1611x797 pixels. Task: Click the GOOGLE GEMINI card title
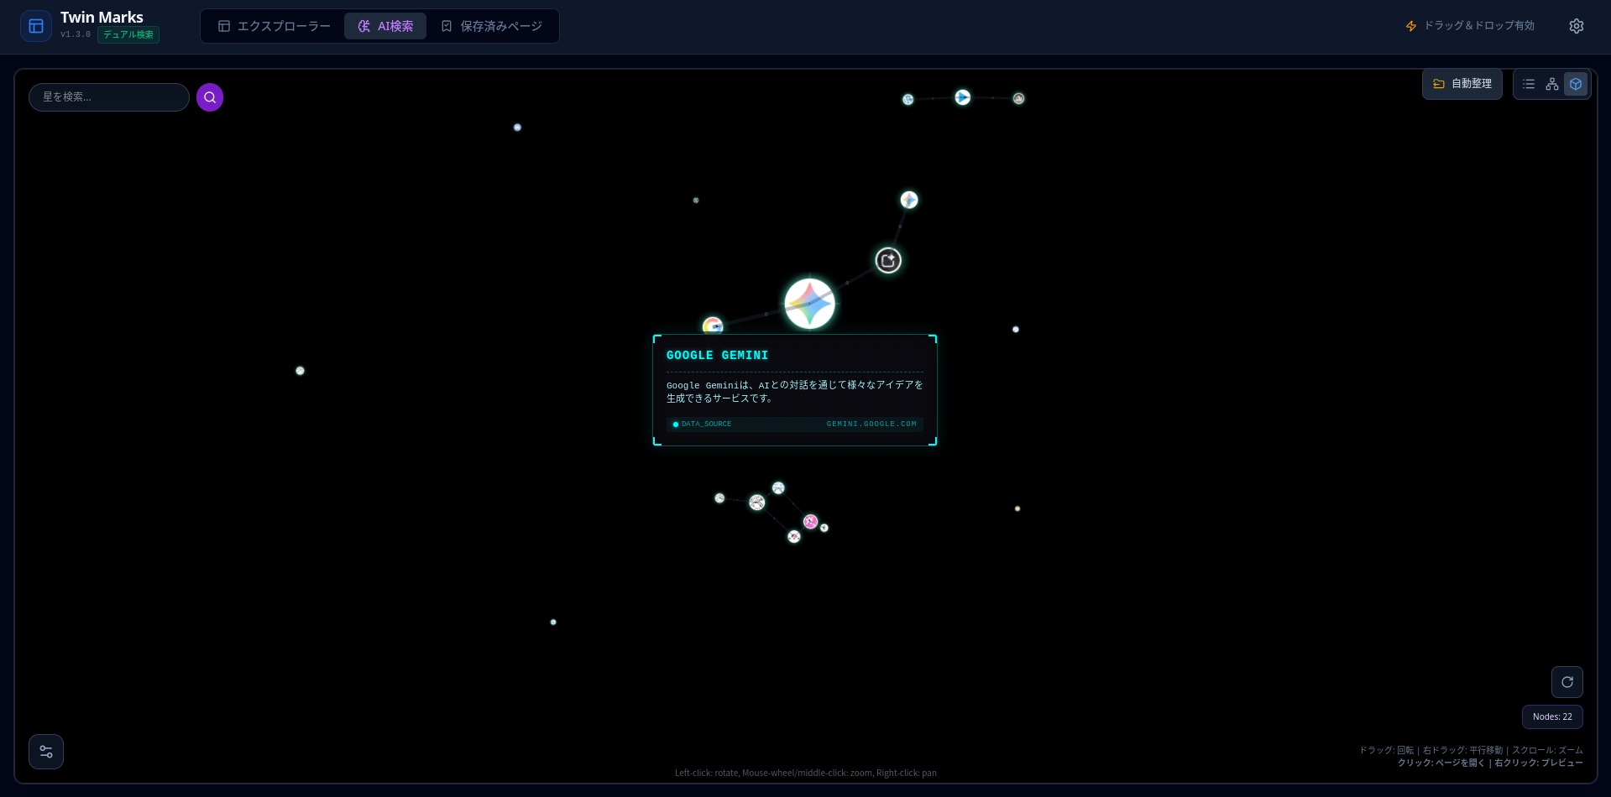pyautogui.click(x=717, y=356)
